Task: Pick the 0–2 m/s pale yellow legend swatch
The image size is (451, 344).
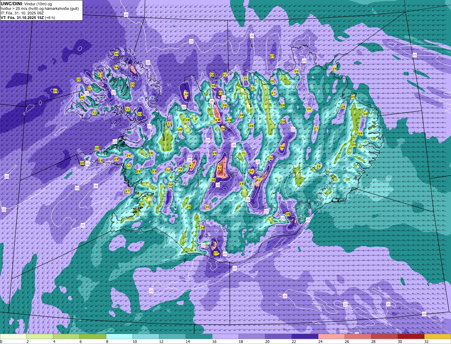Action: (x=13, y=337)
